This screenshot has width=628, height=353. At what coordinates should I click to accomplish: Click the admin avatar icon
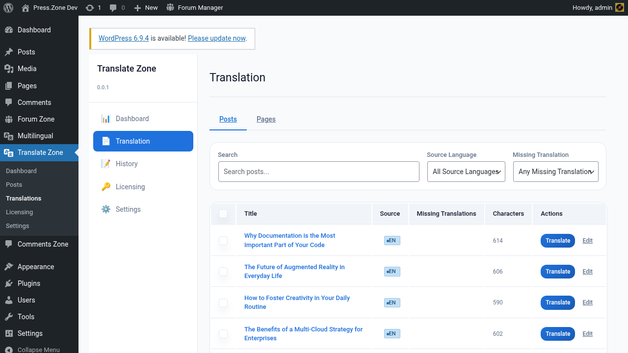[x=620, y=7]
